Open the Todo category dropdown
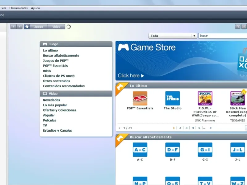This screenshot has width=247, height=185. [x=173, y=36]
